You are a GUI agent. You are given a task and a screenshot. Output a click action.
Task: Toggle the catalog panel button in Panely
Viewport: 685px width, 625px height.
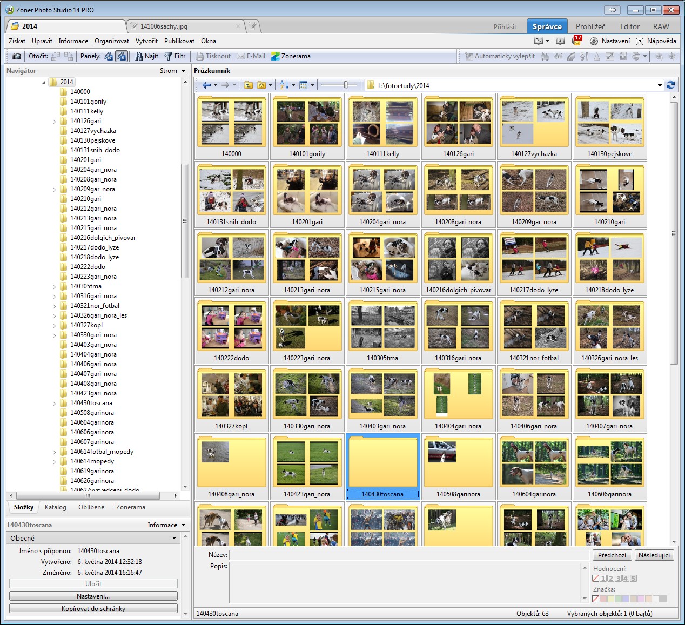[109, 56]
